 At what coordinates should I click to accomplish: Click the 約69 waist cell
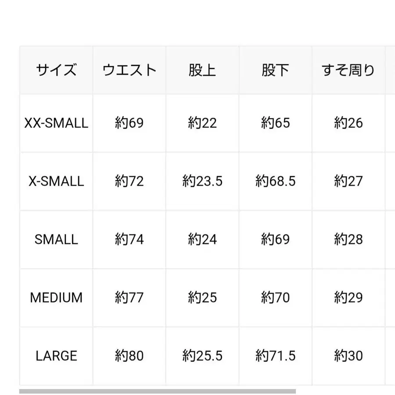tap(129, 123)
